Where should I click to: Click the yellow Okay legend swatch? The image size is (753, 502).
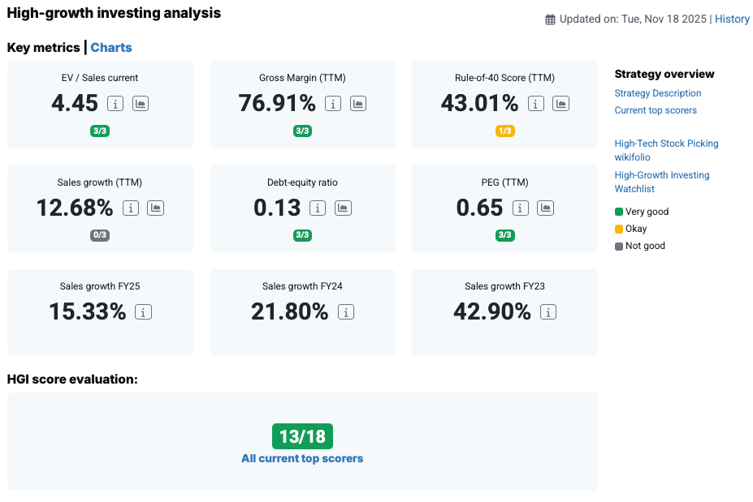pyautogui.click(x=619, y=229)
